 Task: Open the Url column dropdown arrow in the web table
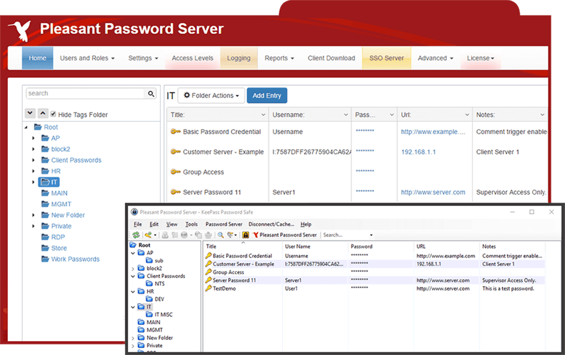(x=467, y=115)
